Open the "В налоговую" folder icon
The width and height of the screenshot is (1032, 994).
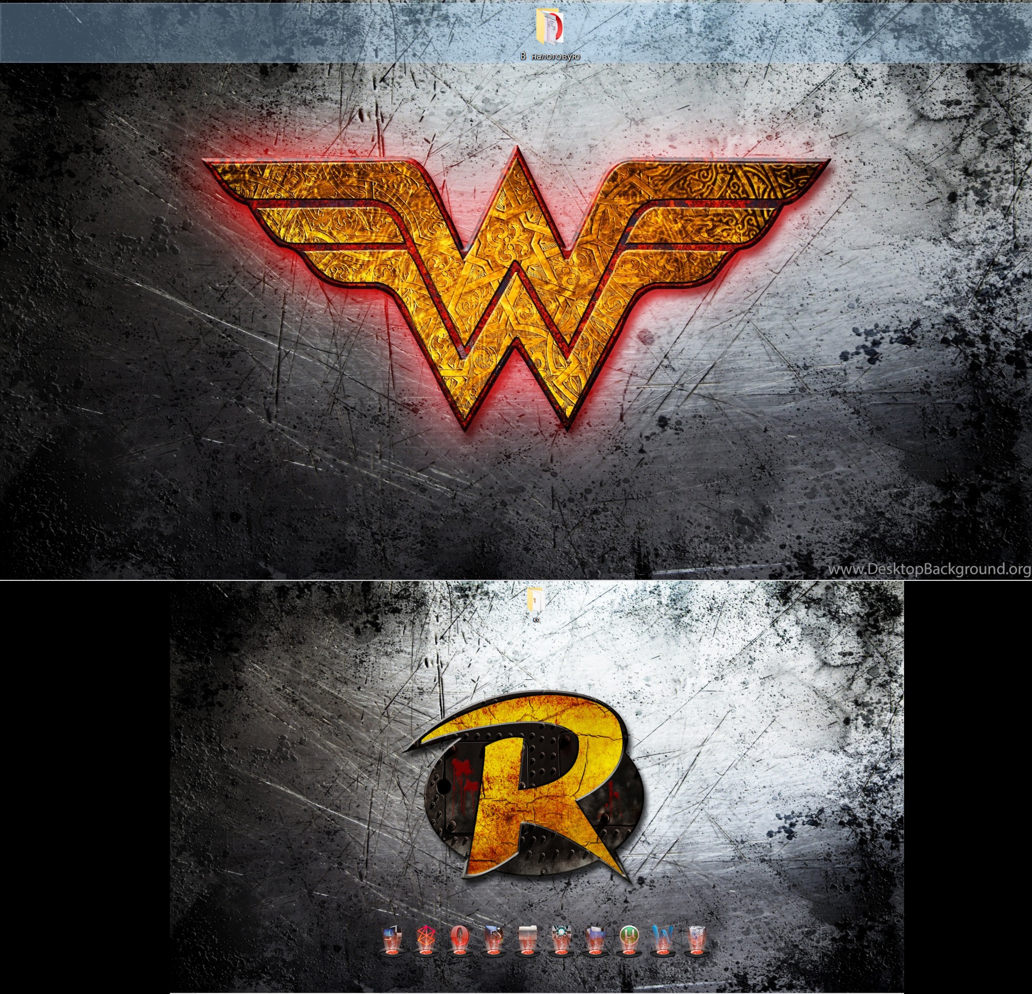tap(550, 26)
